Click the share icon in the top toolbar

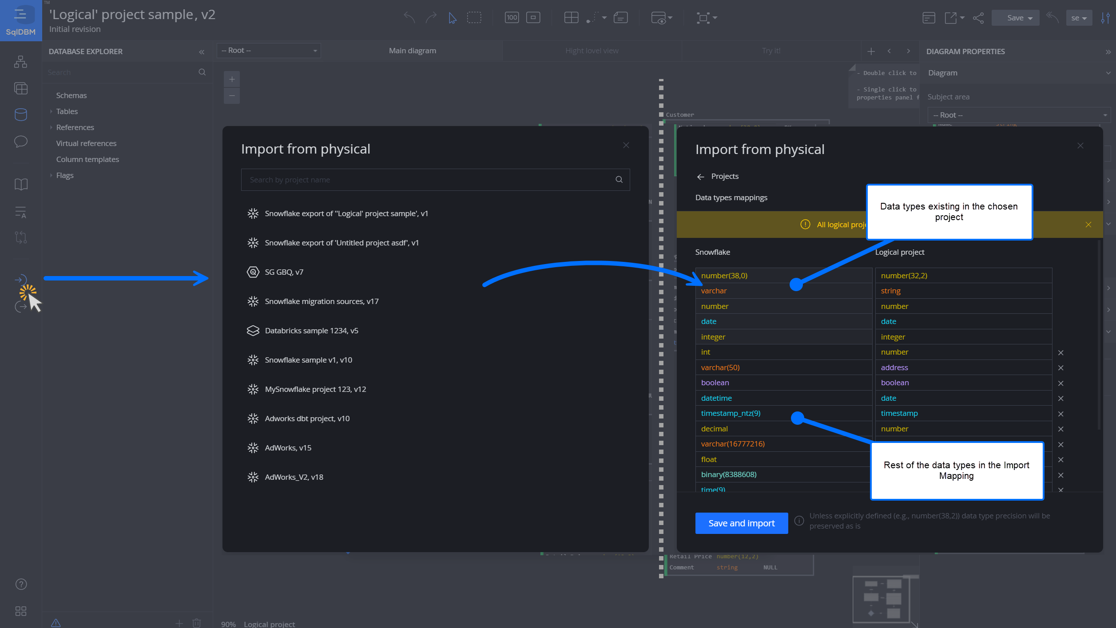[x=978, y=18]
